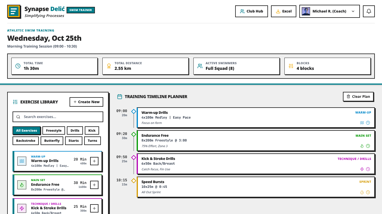382x214 pixels.
Task: Click 'All Out Sprint' note
Action: coord(151,192)
